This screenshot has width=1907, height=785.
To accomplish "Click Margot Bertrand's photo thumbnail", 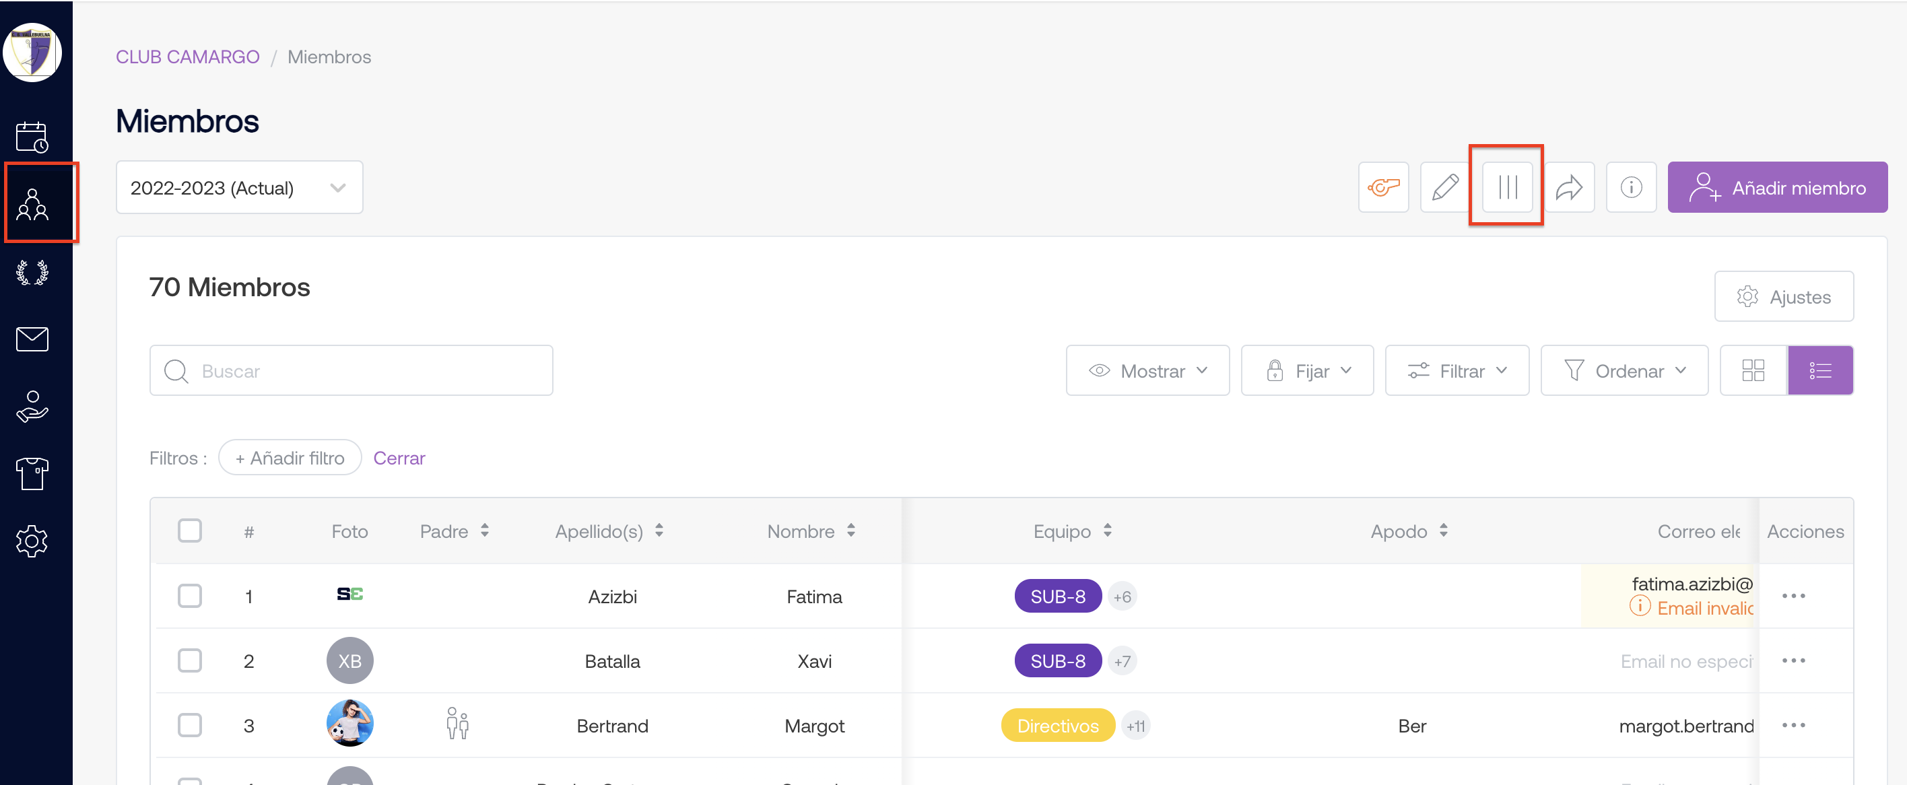I will pos(350,723).
